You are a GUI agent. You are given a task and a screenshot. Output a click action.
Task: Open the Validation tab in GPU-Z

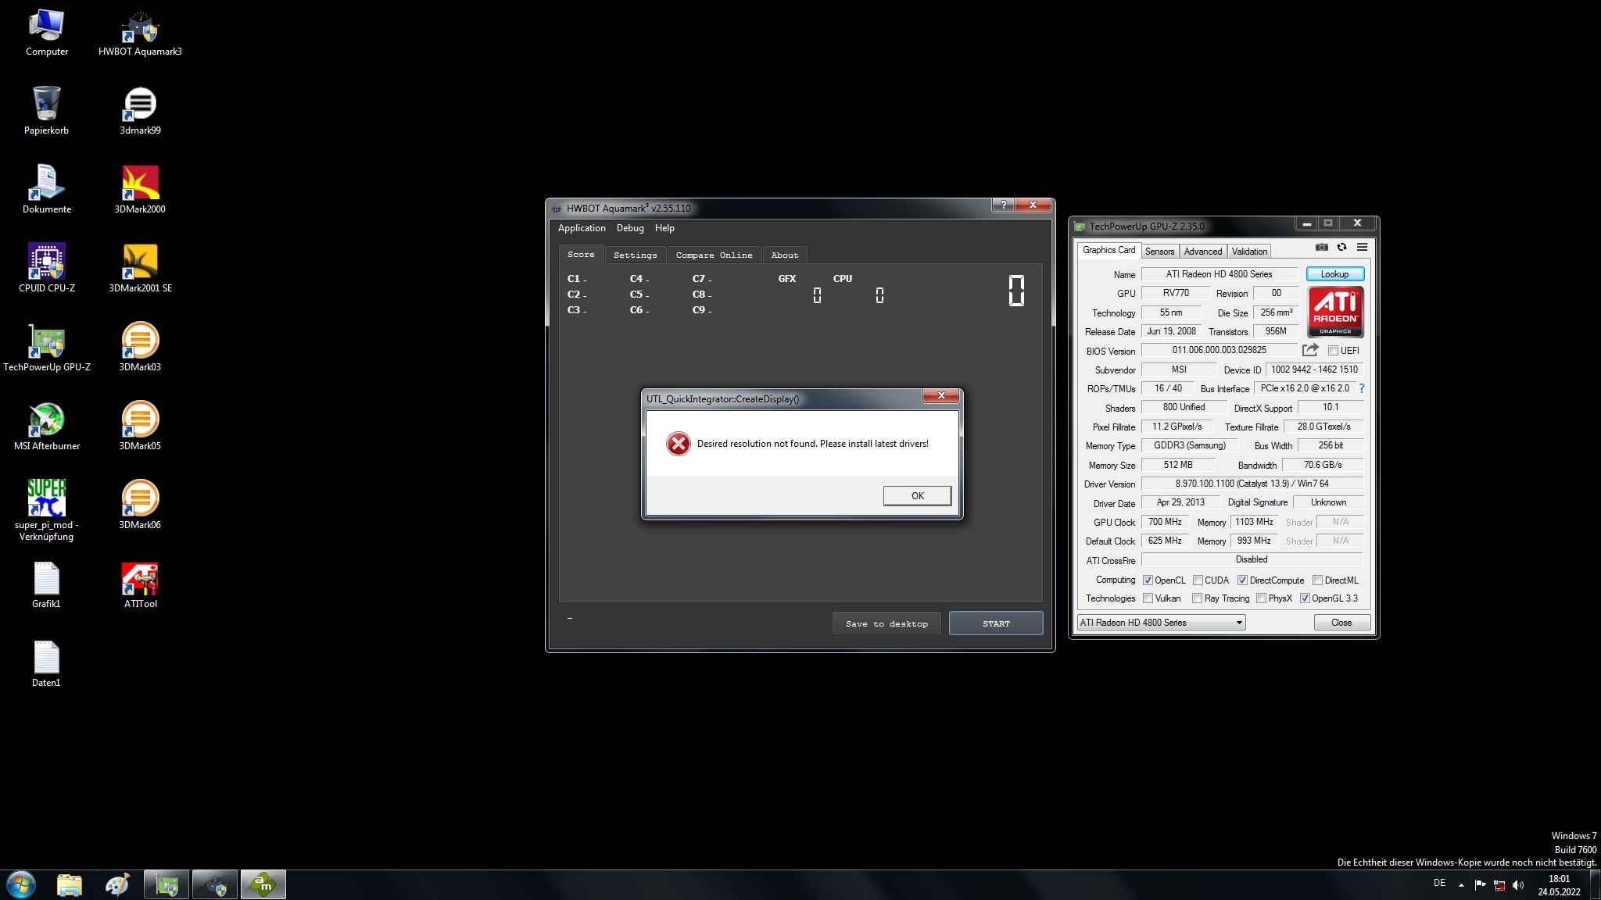[x=1249, y=252]
